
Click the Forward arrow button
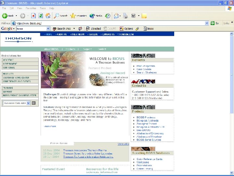22,16
